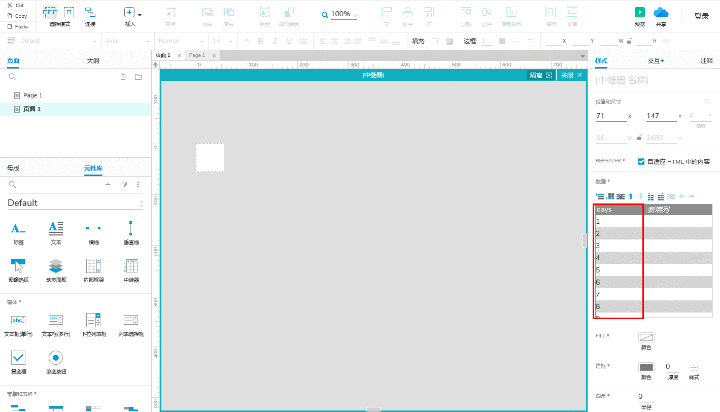This screenshot has width=720, height=412.
Task: Click the add folder icon
Action: tap(138, 77)
